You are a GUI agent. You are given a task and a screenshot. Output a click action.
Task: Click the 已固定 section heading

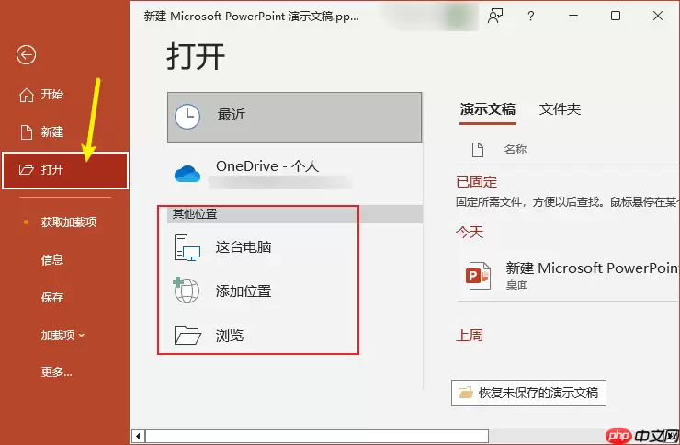(476, 182)
